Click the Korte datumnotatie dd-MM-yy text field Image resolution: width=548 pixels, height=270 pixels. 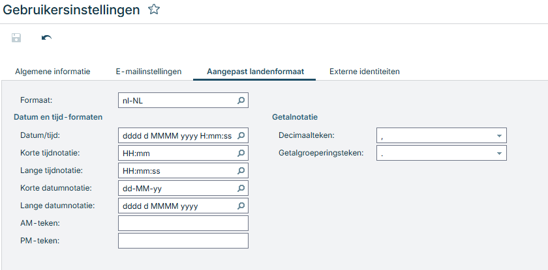tap(175, 188)
